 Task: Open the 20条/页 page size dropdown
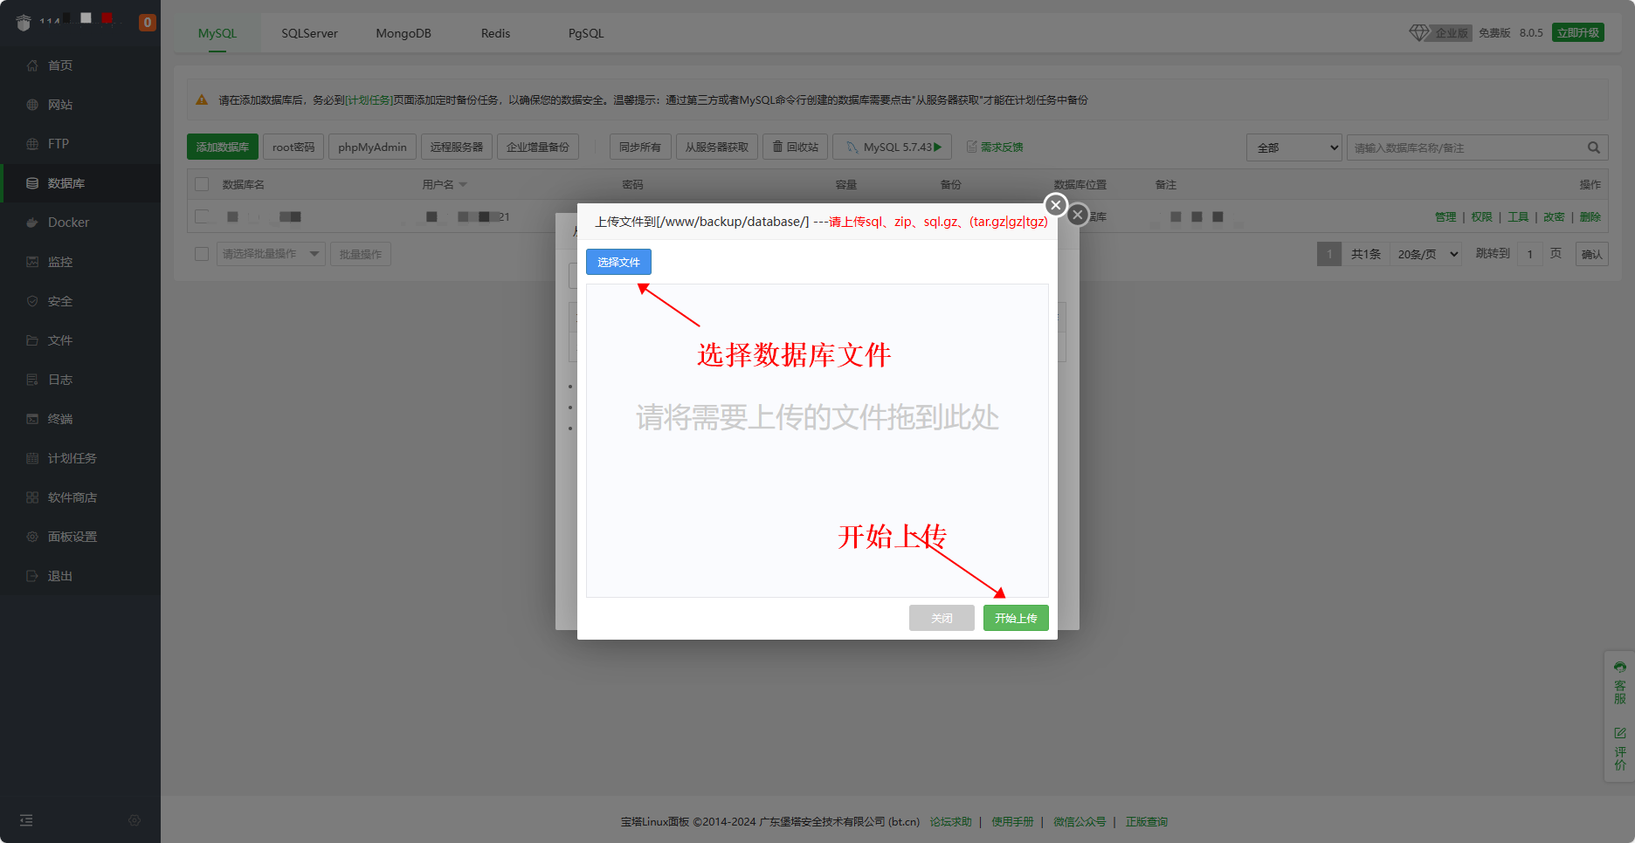(1427, 254)
